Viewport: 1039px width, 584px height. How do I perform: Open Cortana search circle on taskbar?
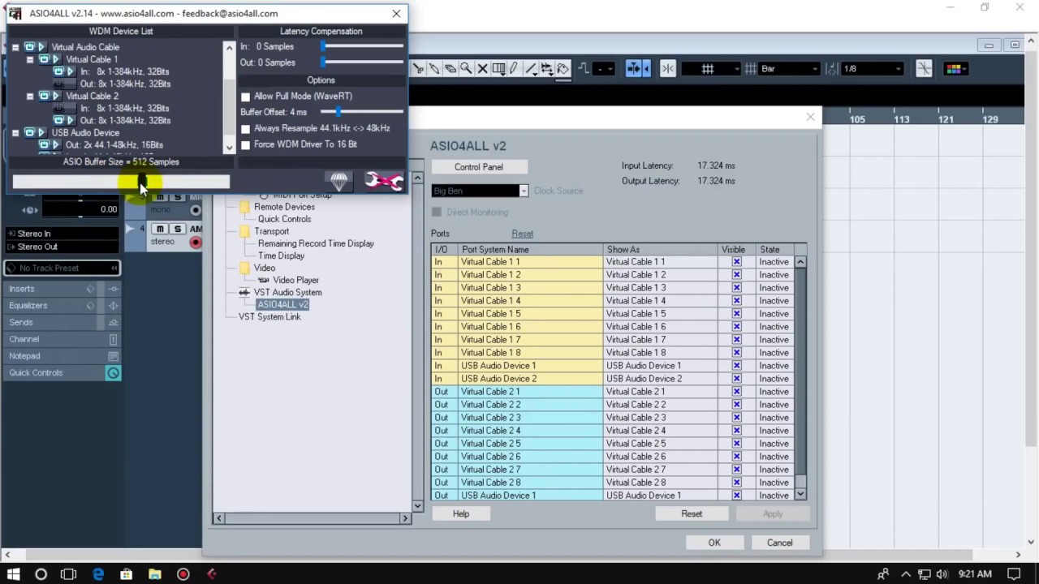(41, 574)
